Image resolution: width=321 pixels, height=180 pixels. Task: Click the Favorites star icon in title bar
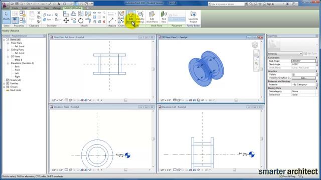pos(260,3)
